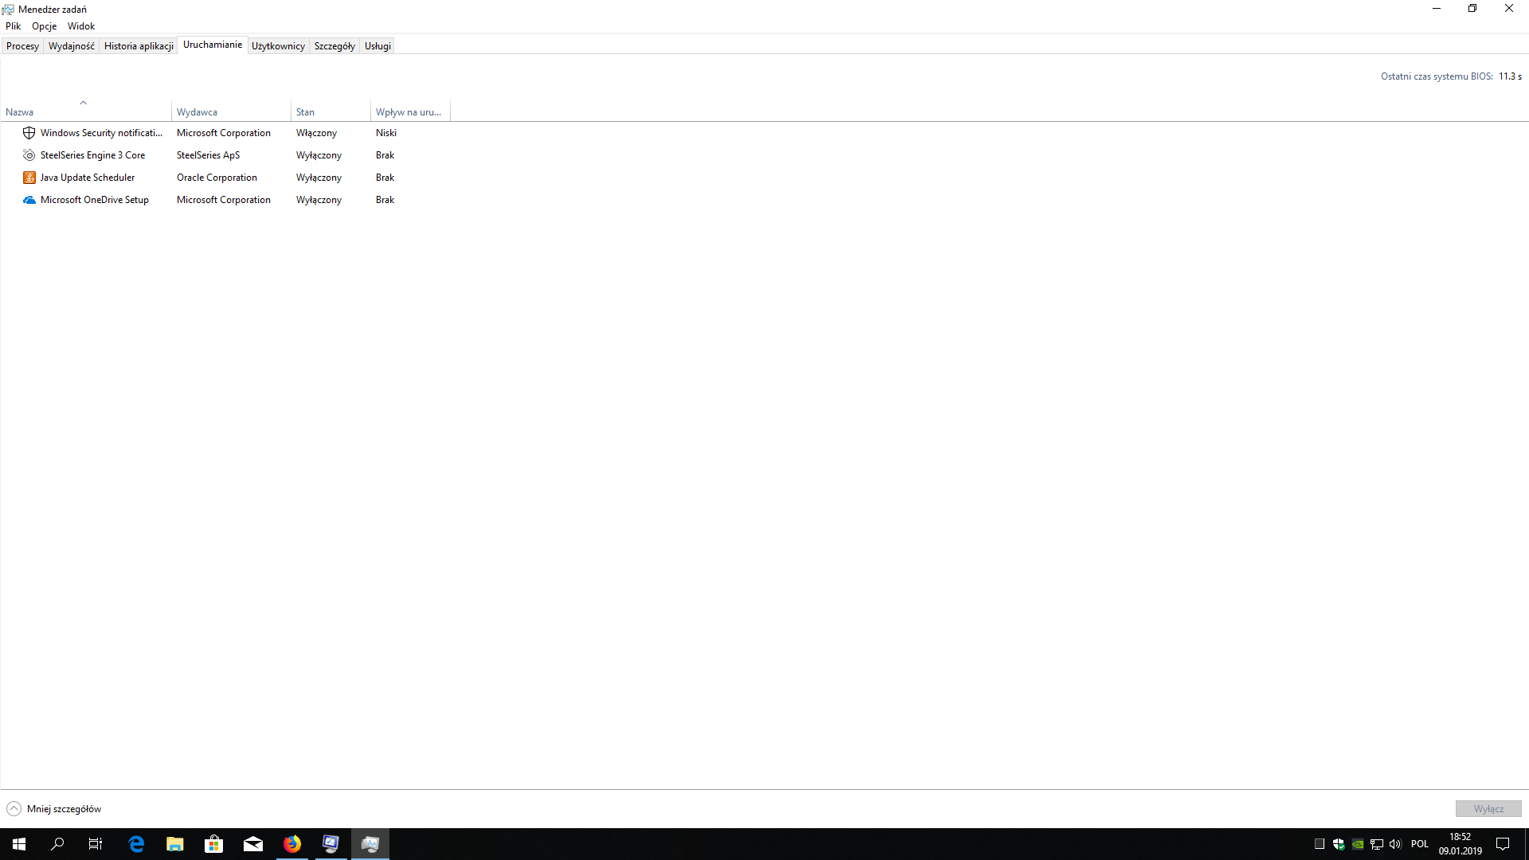
Task: Open Task View on taskbar
Action: click(x=96, y=844)
